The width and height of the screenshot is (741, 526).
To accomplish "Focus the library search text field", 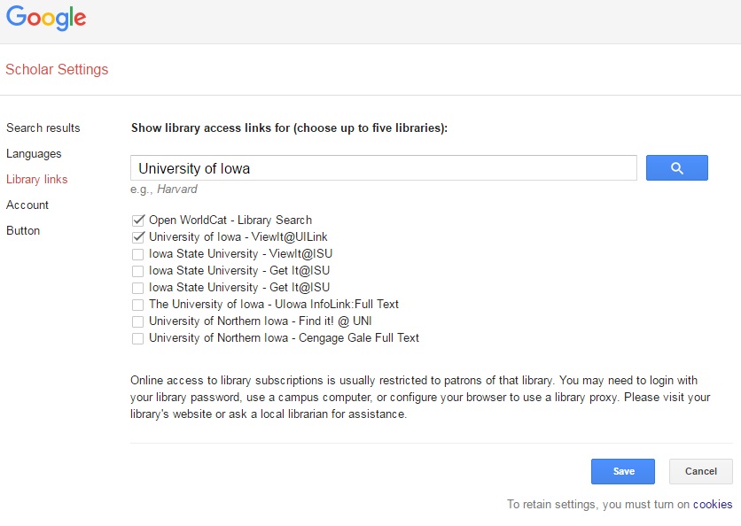I will pos(383,168).
